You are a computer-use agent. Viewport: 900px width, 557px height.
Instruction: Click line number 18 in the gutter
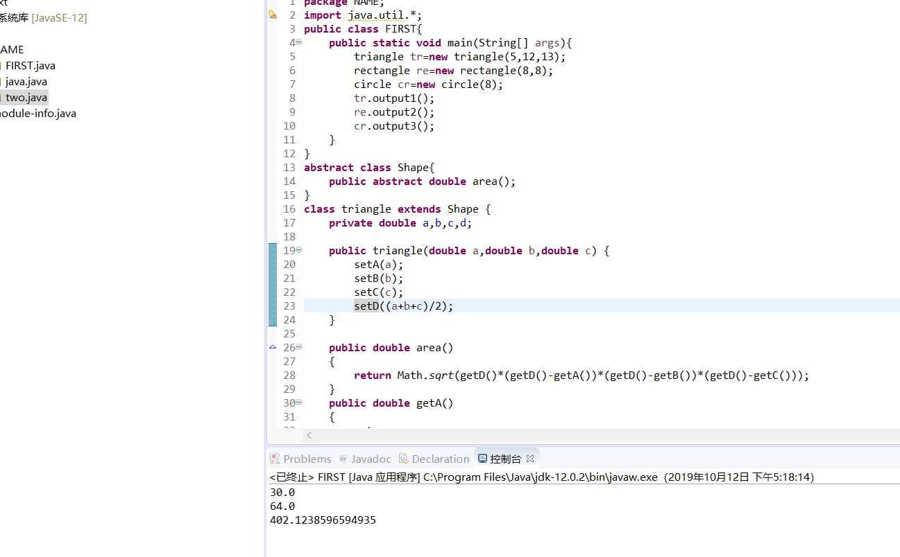289,237
